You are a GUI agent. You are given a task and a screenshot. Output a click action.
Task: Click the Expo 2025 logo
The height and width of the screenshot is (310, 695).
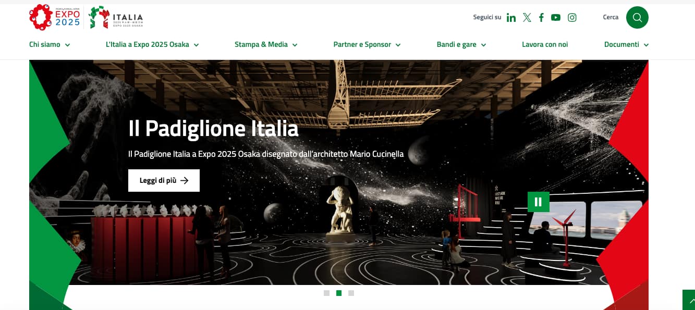tap(55, 17)
